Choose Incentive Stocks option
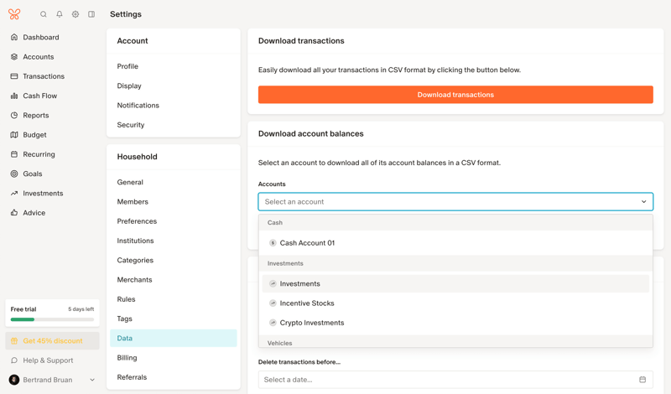Viewport: 671px width, 394px height. click(x=455, y=303)
